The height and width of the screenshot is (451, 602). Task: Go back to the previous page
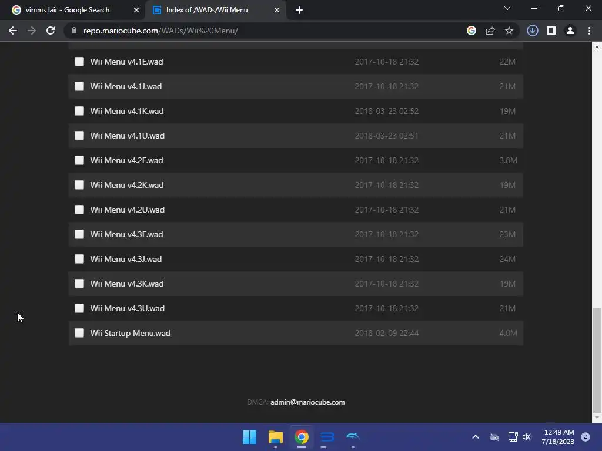13,31
